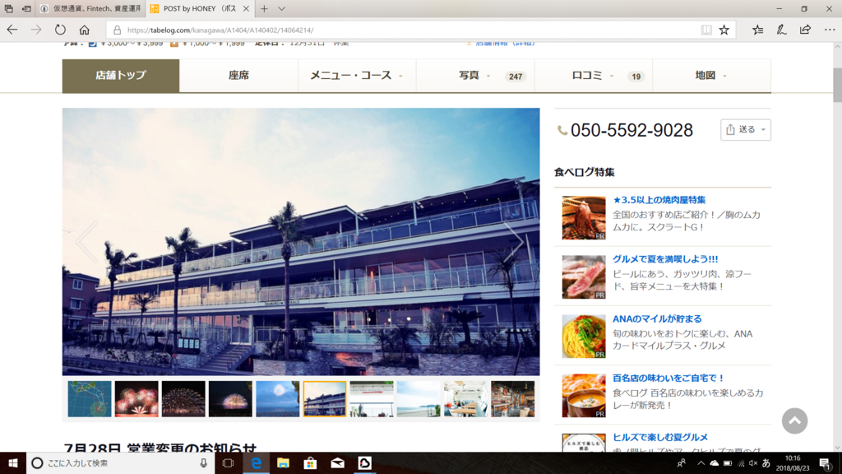842x474 pixels.
Task: Open ANAのマイルが貯まる link
Action: click(657, 318)
